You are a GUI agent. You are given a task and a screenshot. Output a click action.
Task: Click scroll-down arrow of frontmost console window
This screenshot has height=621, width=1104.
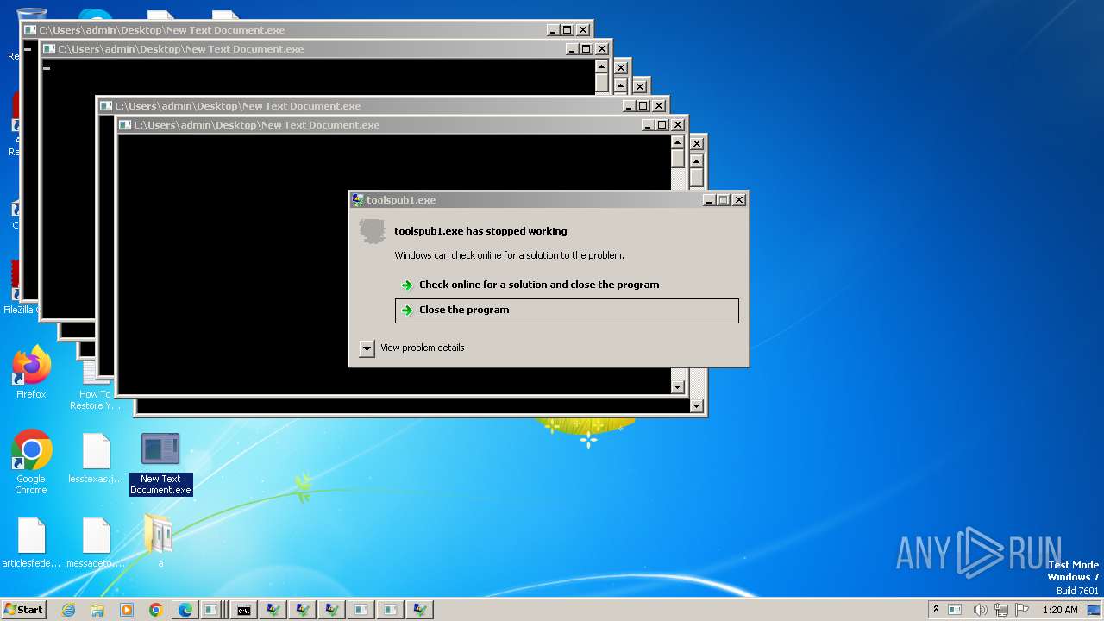tap(678, 387)
